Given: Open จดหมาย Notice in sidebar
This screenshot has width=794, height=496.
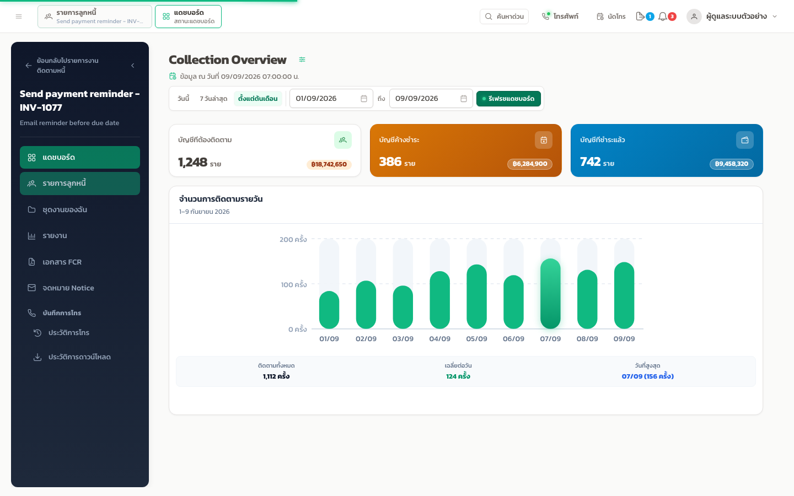Looking at the screenshot, I should 80,288.
